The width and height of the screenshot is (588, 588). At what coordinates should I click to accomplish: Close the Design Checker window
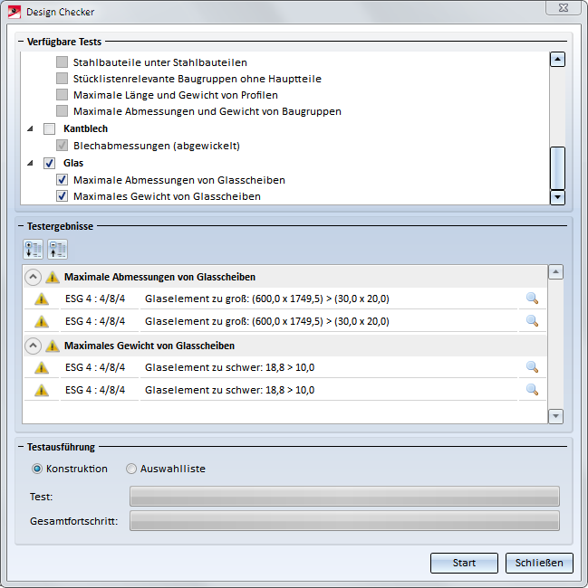pyautogui.click(x=564, y=8)
